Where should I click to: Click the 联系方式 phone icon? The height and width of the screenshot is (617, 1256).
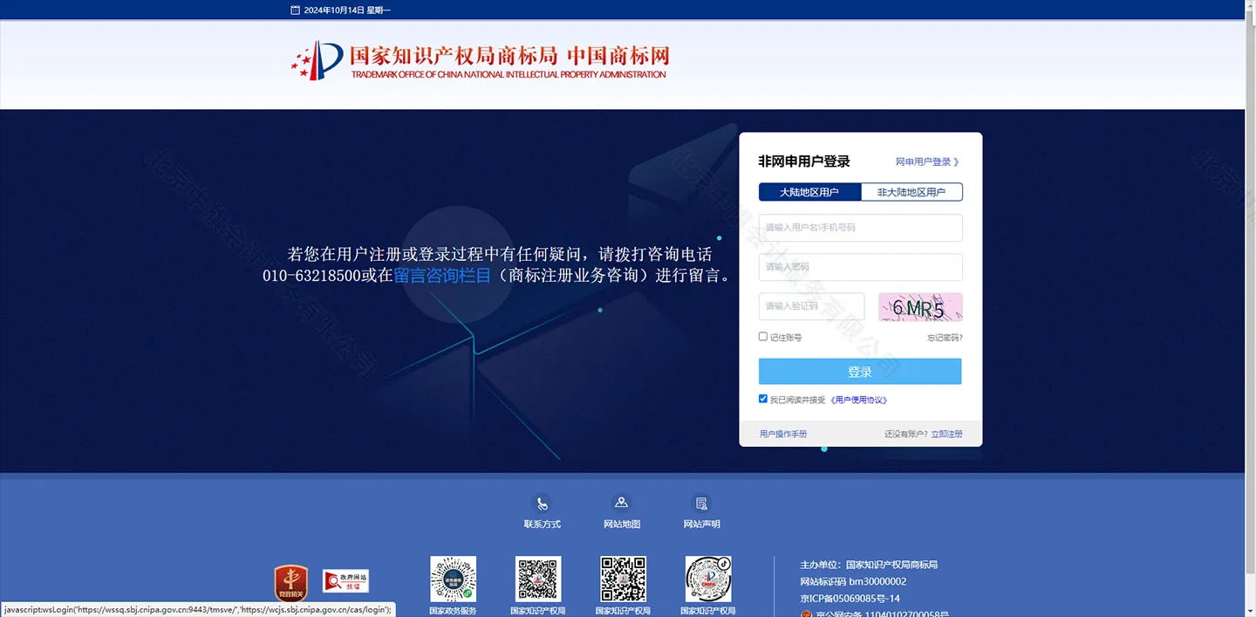pos(542,504)
